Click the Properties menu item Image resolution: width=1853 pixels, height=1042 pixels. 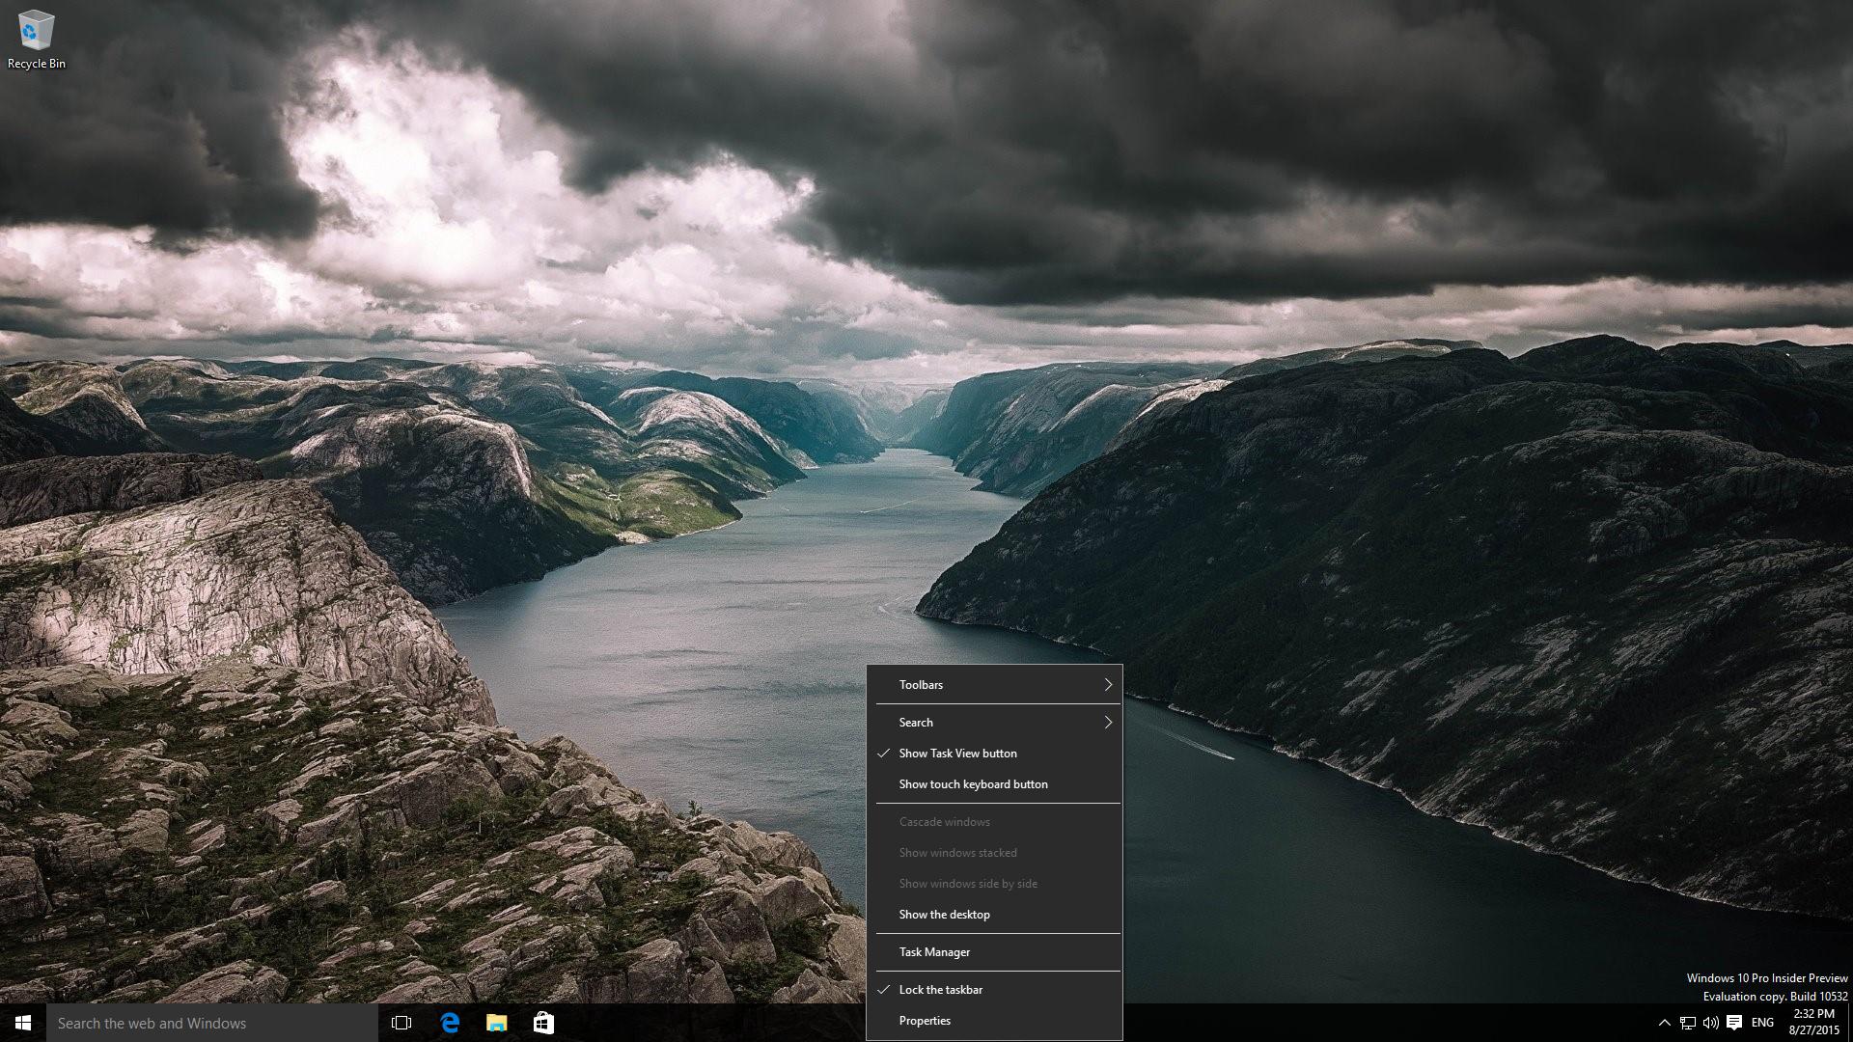click(x=926, y=1019)
